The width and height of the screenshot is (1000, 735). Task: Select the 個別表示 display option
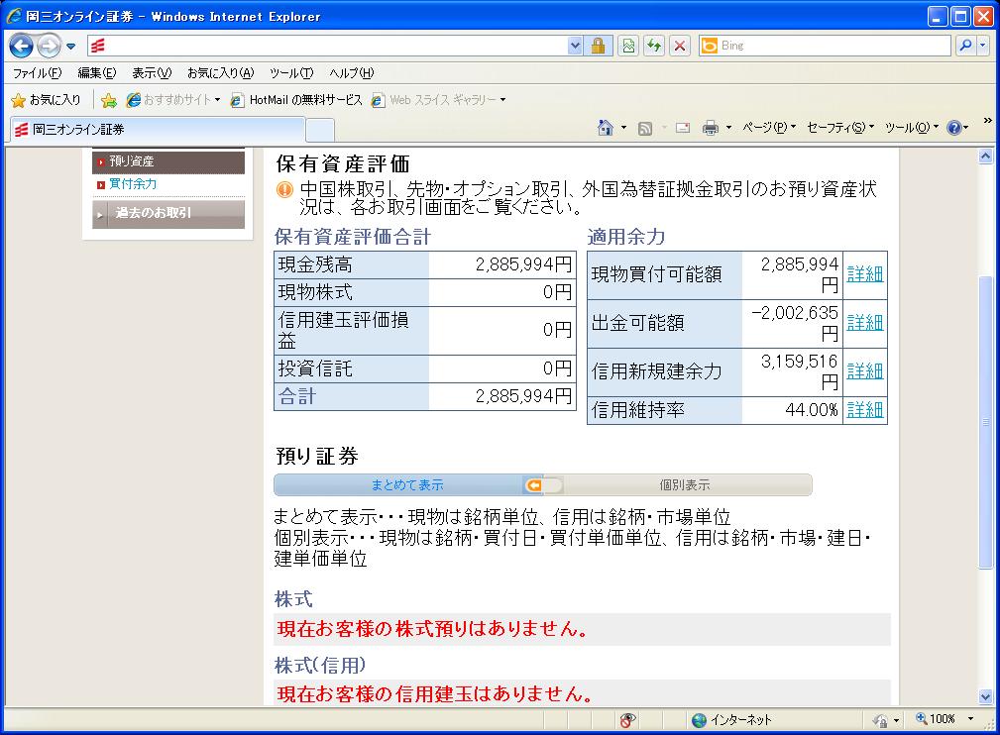684,485
